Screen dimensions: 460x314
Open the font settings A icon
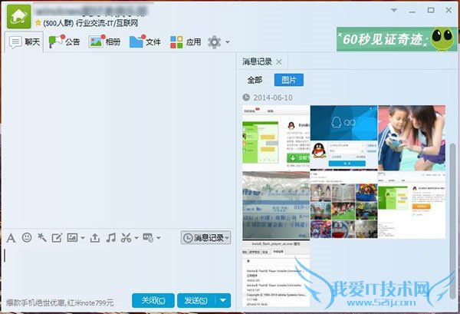[x=11, y=238]
